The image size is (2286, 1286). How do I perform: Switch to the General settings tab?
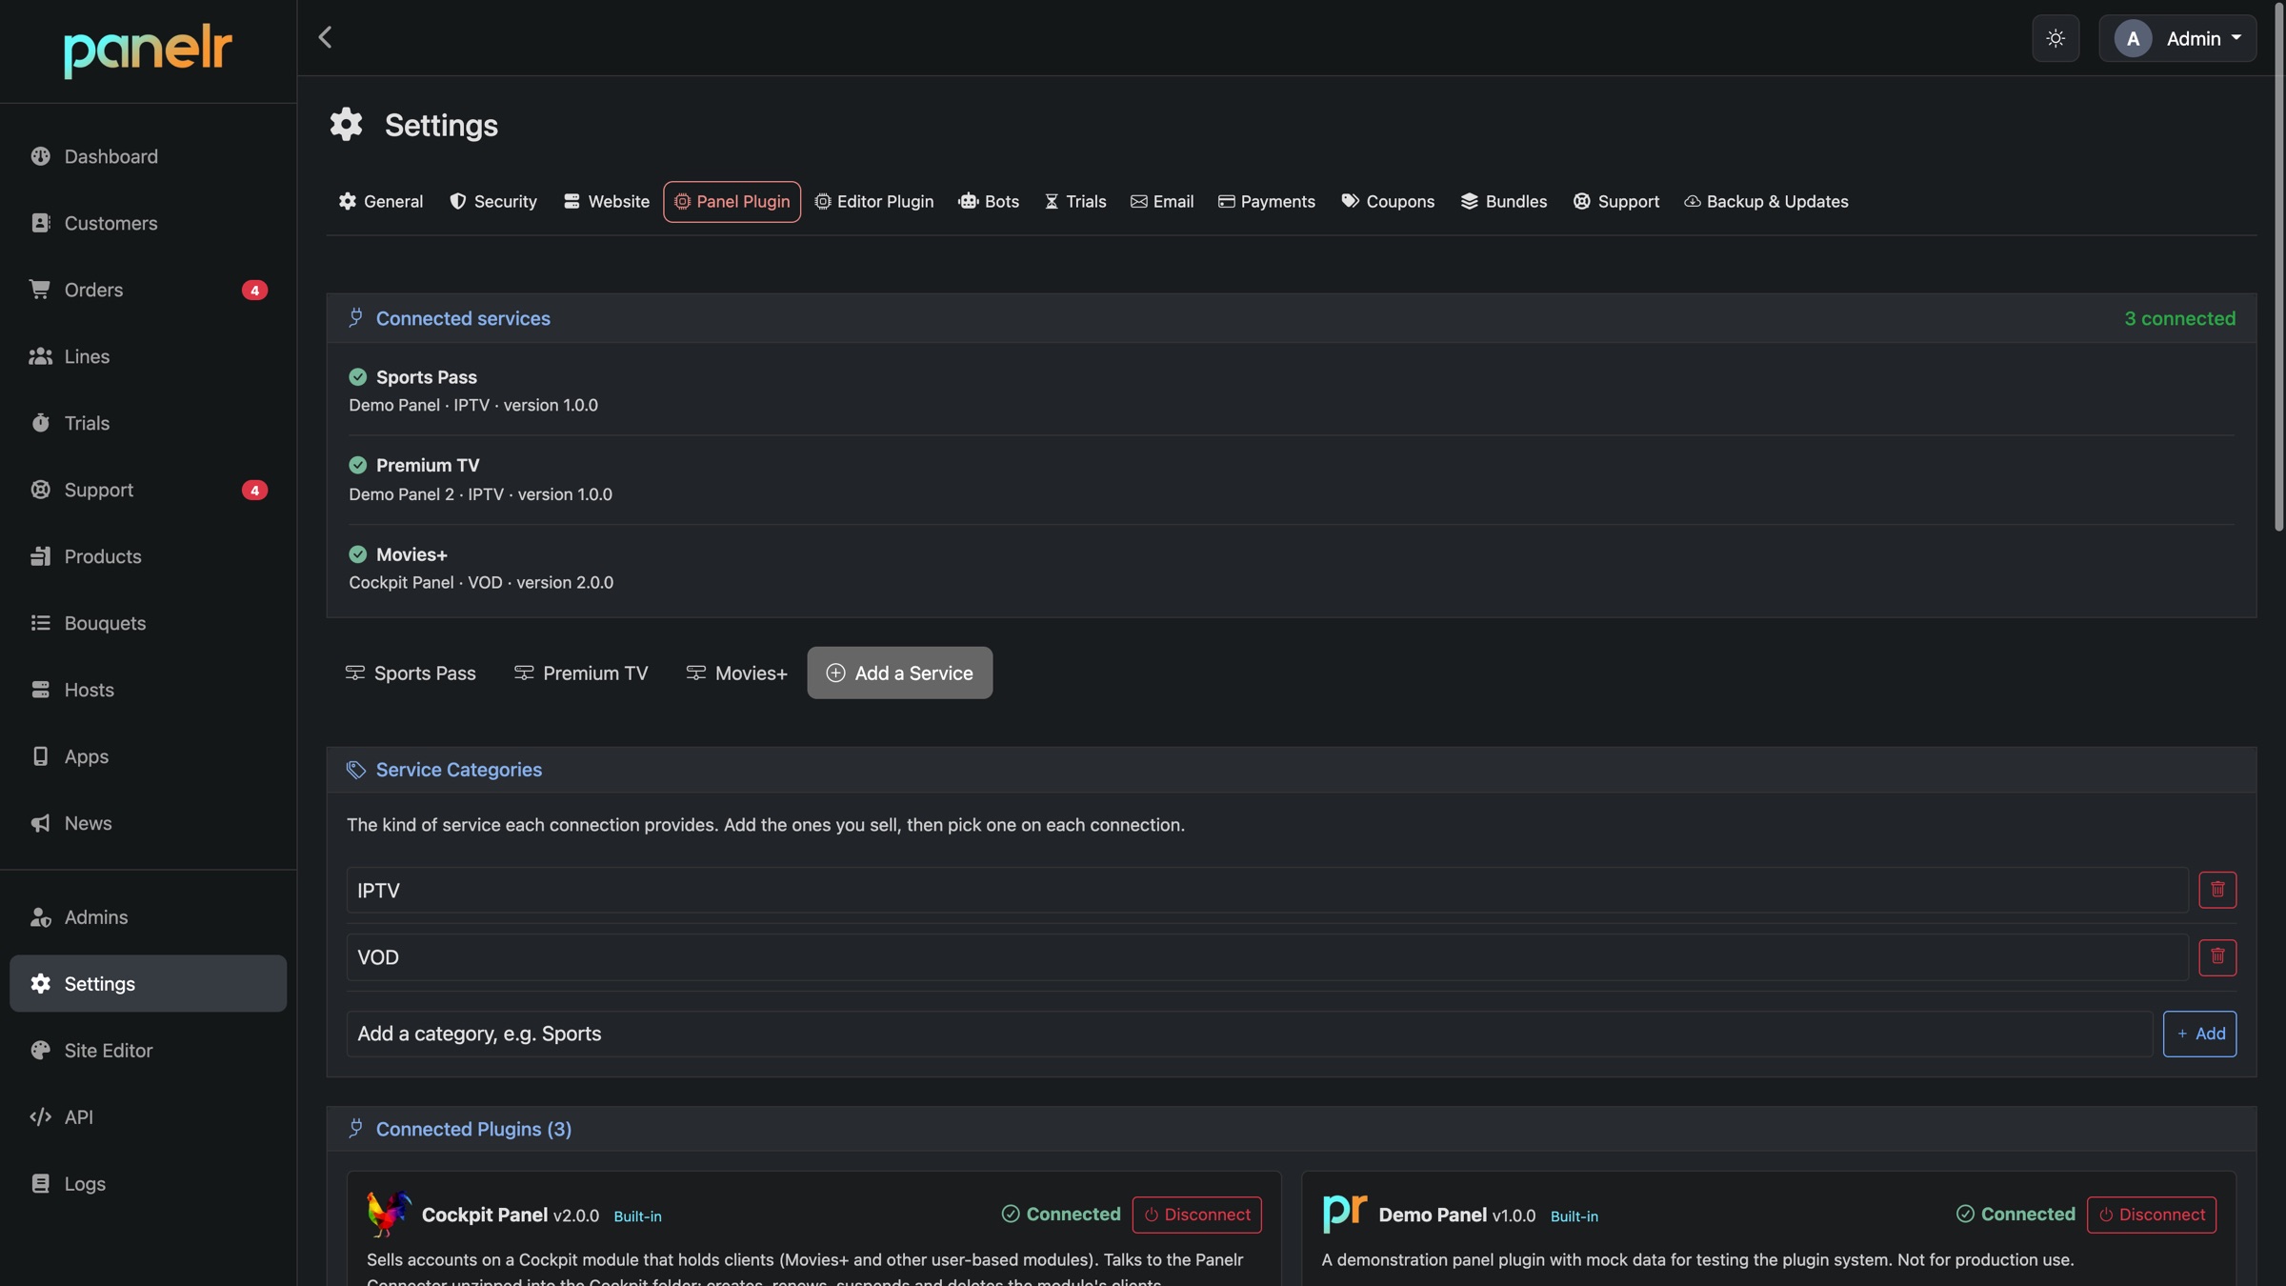380,202
